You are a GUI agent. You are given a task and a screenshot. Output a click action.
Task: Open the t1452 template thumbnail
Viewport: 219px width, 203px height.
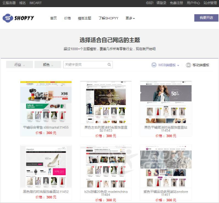point(46,166)
